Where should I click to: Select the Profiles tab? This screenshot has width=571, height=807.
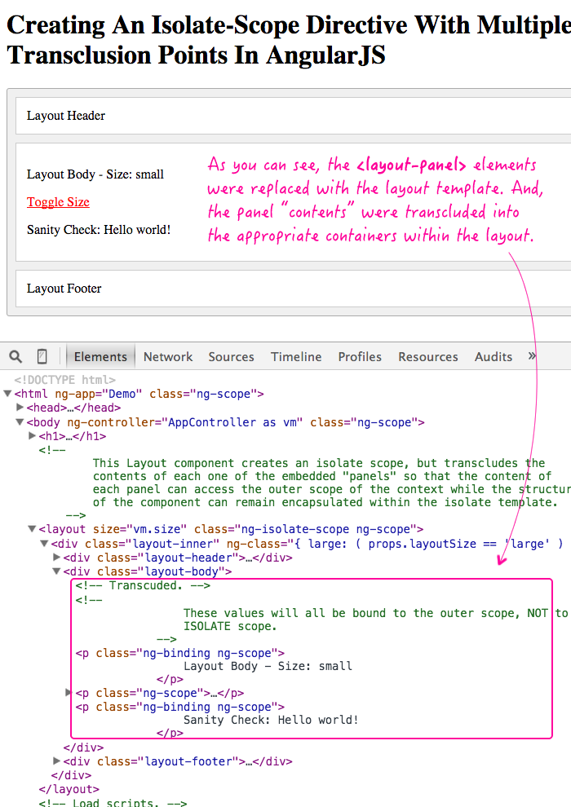click(360, 357)
